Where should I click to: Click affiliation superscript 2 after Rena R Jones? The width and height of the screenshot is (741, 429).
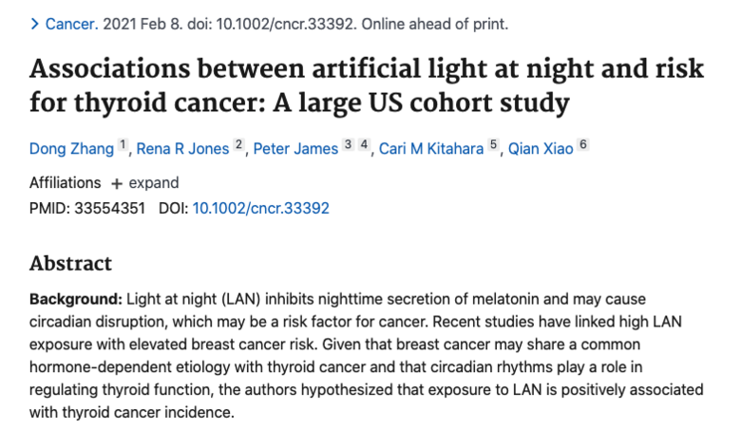pyautogui.click(x=238, y=144)
